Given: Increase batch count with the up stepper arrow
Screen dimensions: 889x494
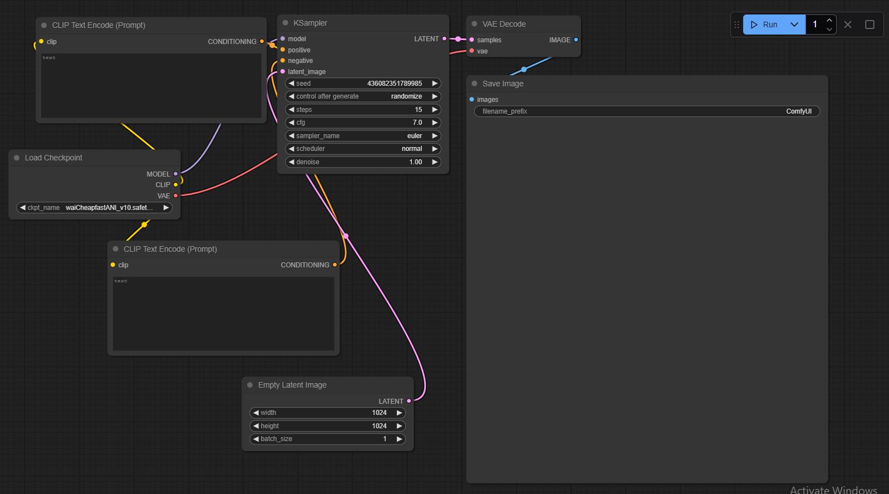Looking at the screenshot, I should click(829, 20).
